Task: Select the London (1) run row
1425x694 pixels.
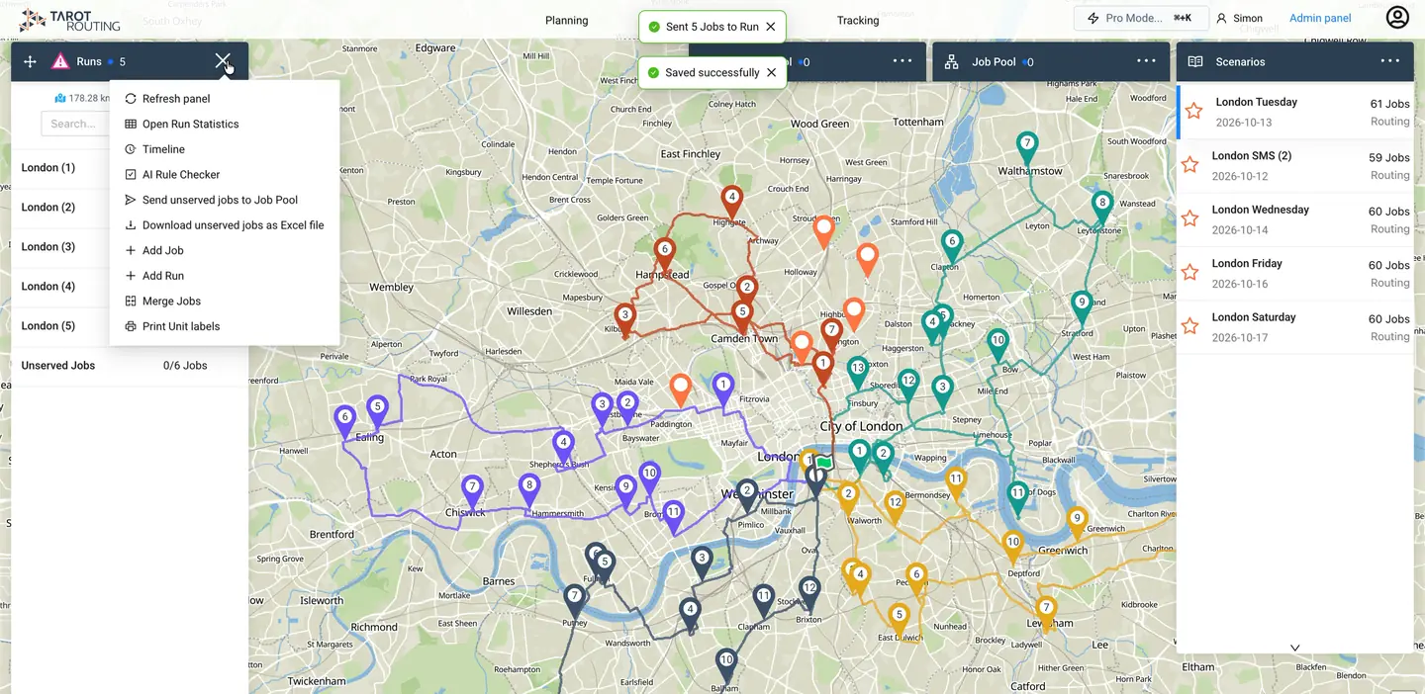Action: point(60,167)
